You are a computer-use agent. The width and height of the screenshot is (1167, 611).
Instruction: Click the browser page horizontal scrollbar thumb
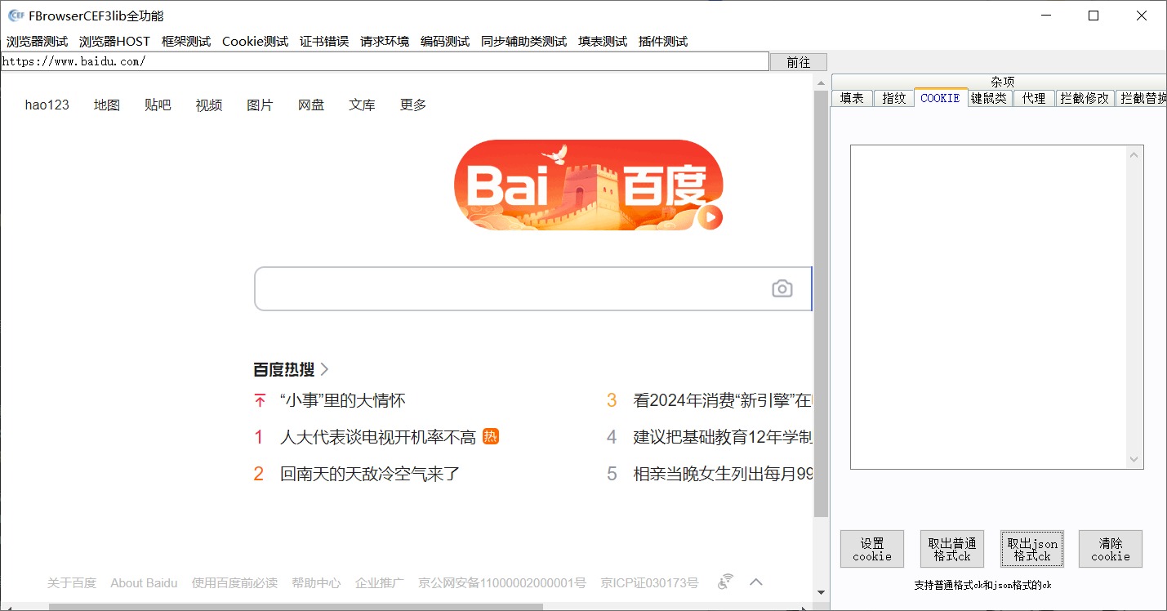(x=296, y=607)
